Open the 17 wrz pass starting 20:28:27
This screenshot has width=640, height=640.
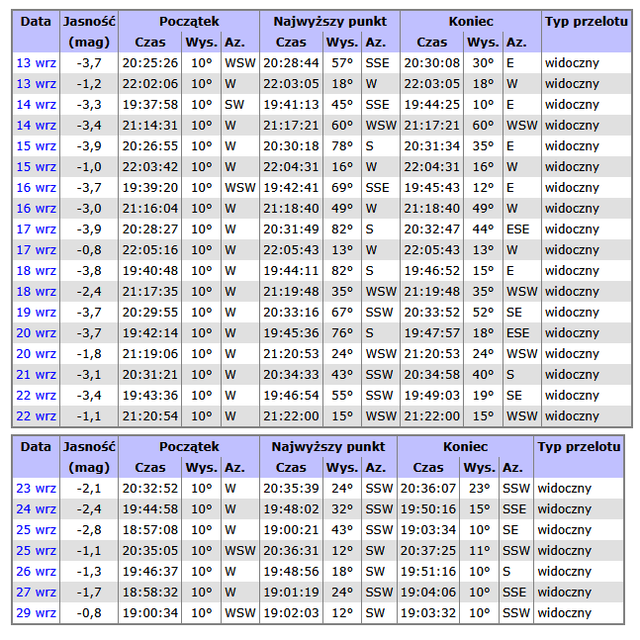coord(36,229)
